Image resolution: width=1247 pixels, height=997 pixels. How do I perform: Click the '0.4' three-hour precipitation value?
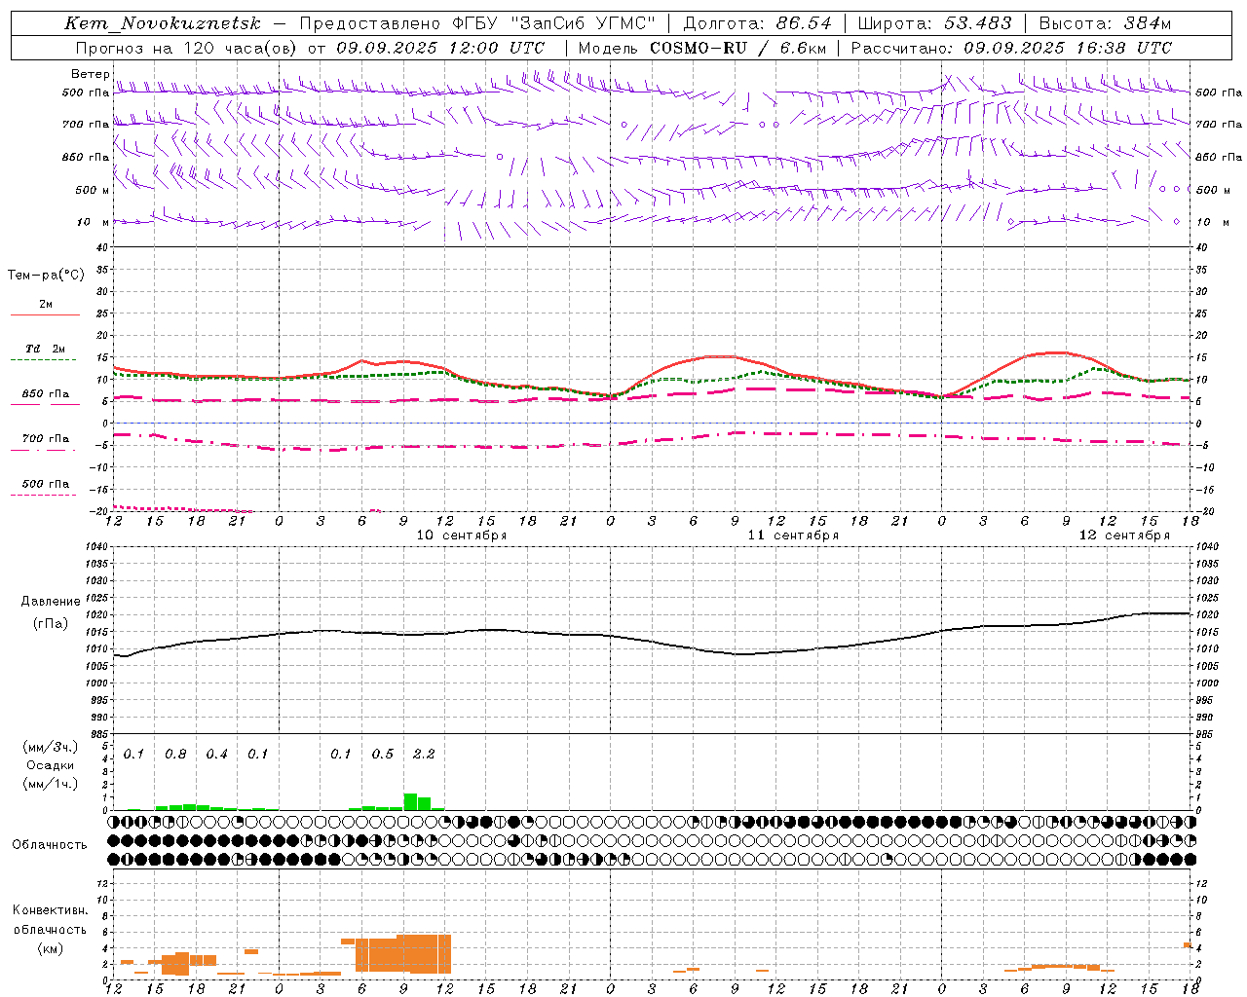click(x=216, y=754)
